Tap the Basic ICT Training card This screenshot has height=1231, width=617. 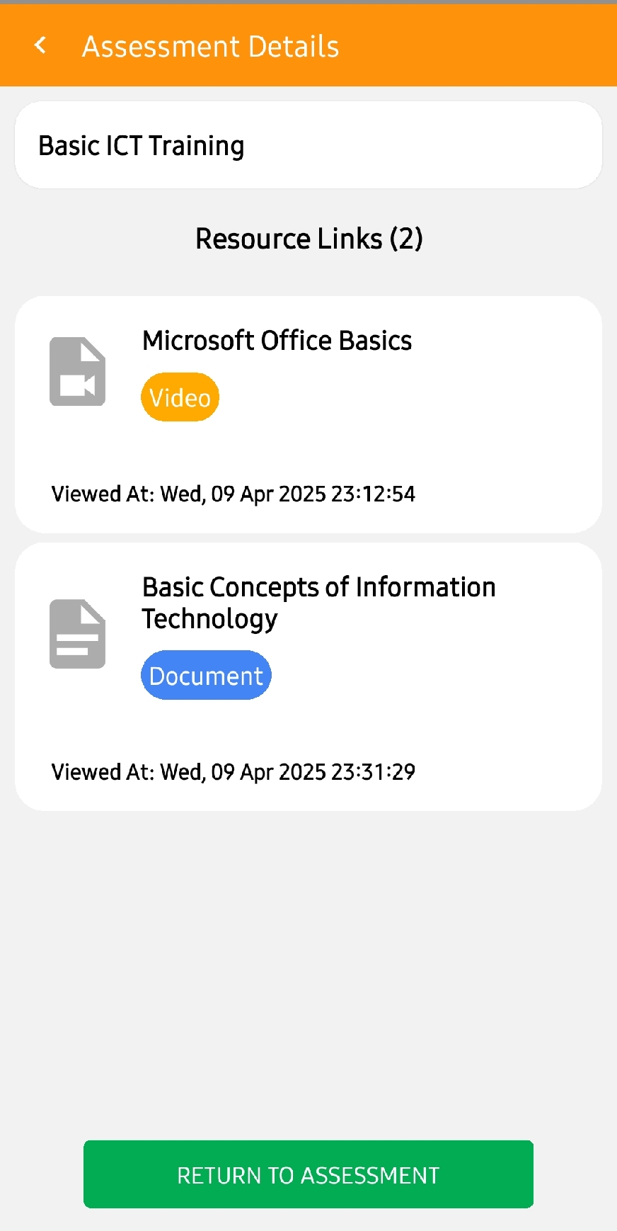click(308, 145)
